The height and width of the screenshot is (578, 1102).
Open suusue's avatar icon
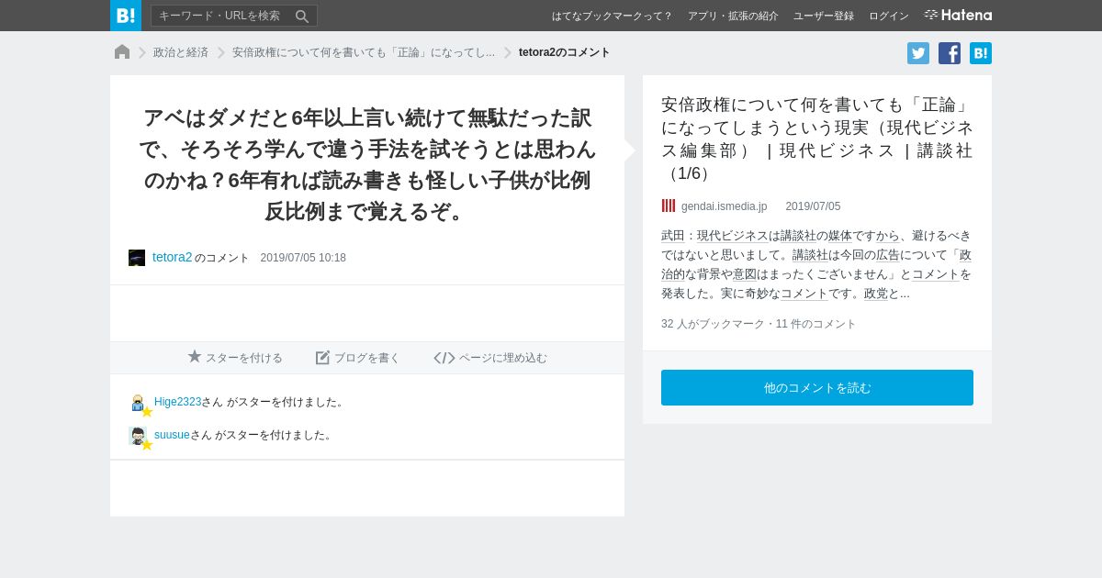coord(140,438)
